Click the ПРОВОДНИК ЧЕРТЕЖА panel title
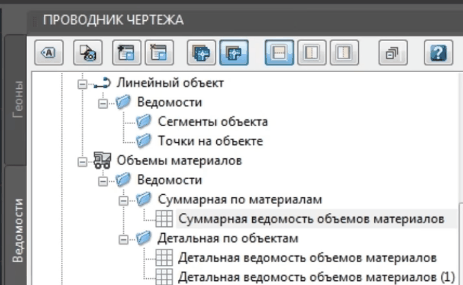 click(x=114, y=20)
